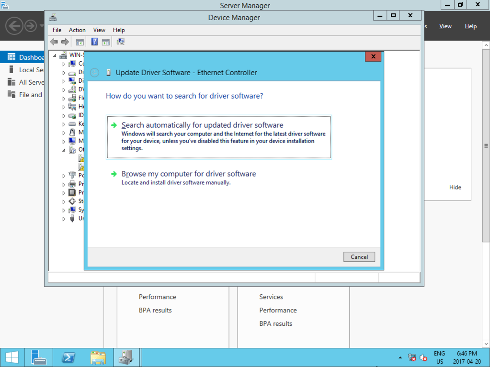Open PowerShell from the taskbar
The height and width of the screenshot is (367, 490).
click(68, 357)
